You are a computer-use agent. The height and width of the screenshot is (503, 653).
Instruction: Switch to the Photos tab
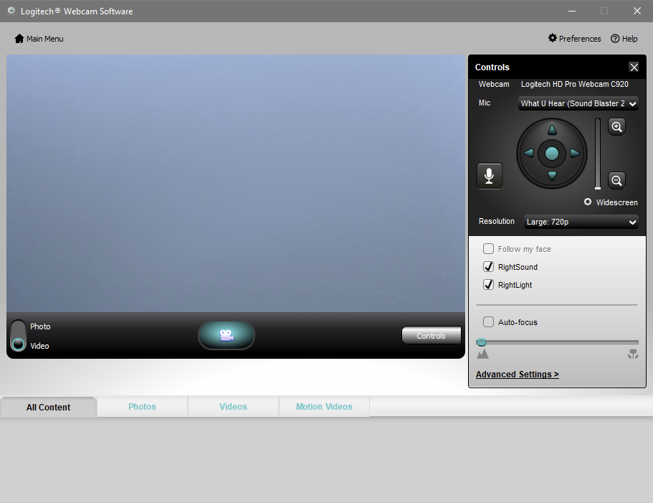click(142, 406)
